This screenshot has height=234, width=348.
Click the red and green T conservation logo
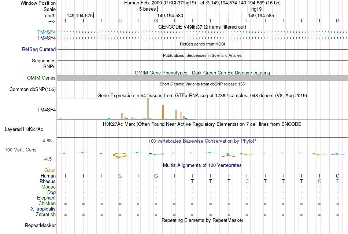228,154
